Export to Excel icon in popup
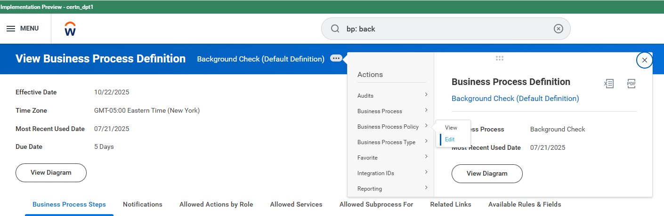The height and width of the screenshot is (216, 664). (609, 84)
